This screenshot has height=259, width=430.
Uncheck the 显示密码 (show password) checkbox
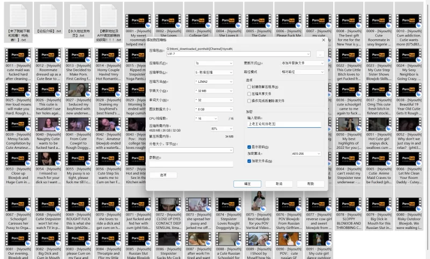[249, 147]
